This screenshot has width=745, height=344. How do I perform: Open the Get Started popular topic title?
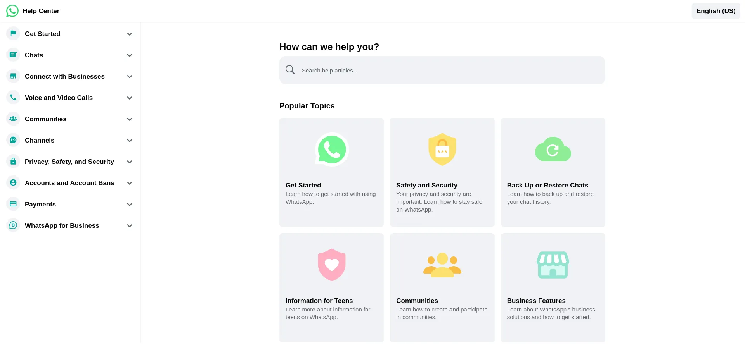click(x=303, y=185)
